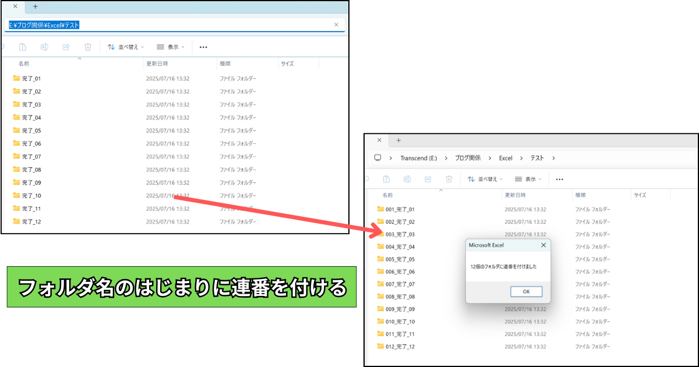The height and width of the screenshot is (367, 699).
Task: Click trash delete icon in left Explorer
Action: click(x=87, y=47)
